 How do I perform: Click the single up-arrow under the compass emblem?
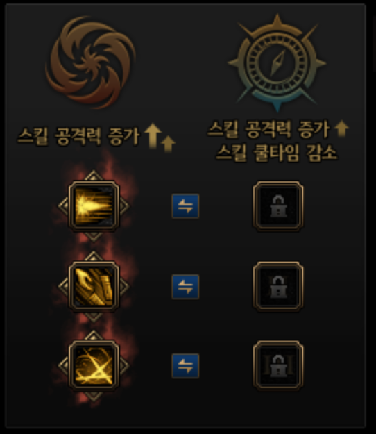coord(342,128)
